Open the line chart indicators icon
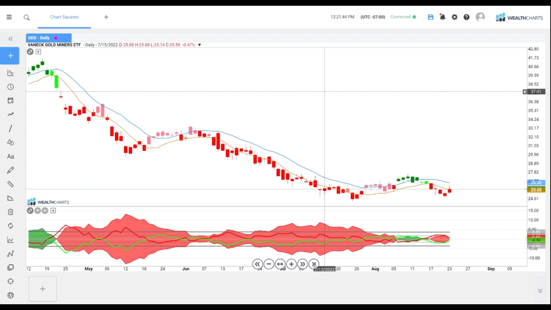Screen dimensions: 551x310 click(11, 240)
